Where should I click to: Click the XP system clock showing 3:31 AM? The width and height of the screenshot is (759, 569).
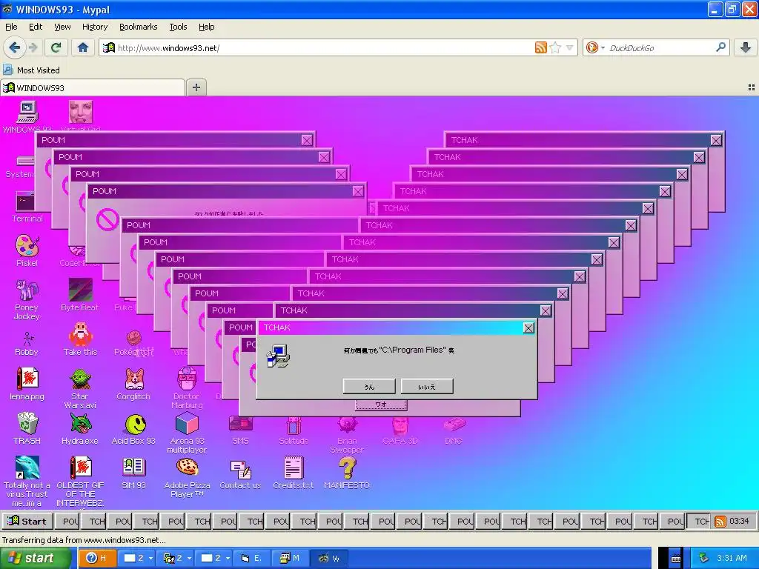tap(732, 558)
